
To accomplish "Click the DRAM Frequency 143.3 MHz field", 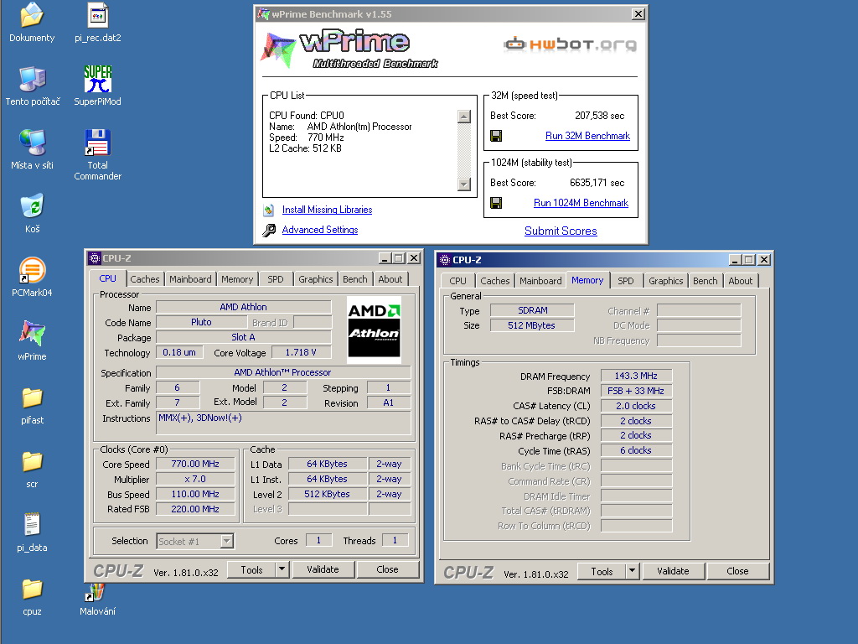I will (636, 376).
